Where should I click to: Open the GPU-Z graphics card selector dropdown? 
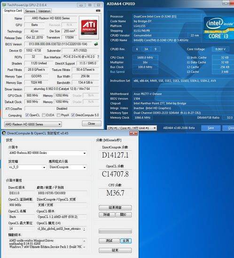click(x=33, y=124)
